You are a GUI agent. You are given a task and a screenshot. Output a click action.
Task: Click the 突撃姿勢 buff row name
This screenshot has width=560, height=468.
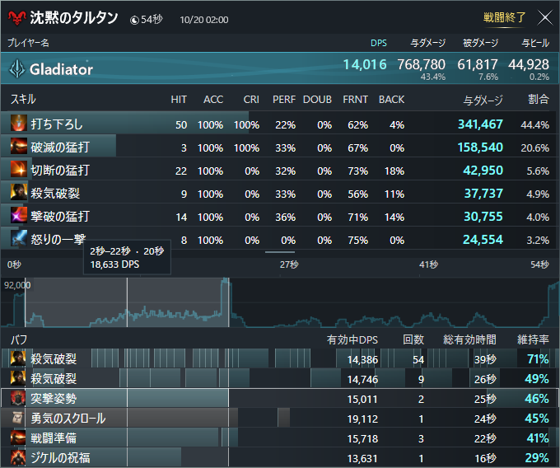tap(54, 398)
